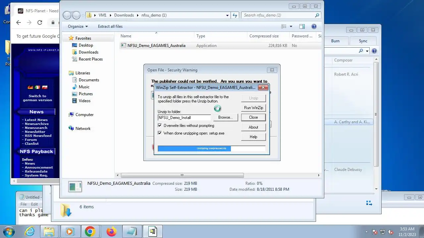Click Latest News link on NFS-Planet page
Viewport: 424px width, 238px height.
36,120
